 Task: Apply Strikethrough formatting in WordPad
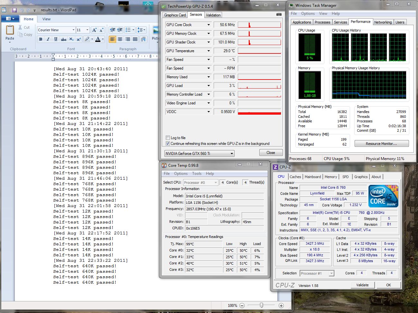point(64,39)
